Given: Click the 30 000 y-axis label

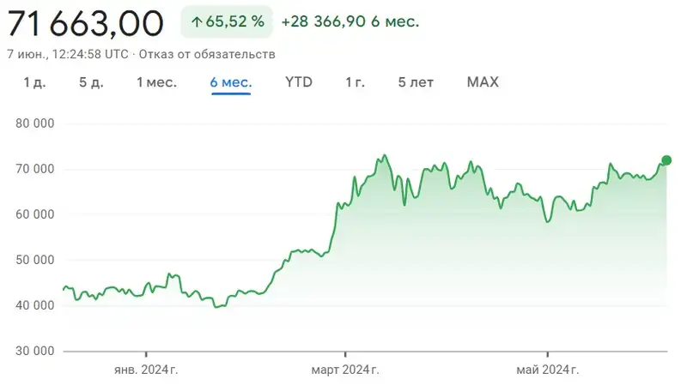Looking at the screenshot, I should point(35,351).
